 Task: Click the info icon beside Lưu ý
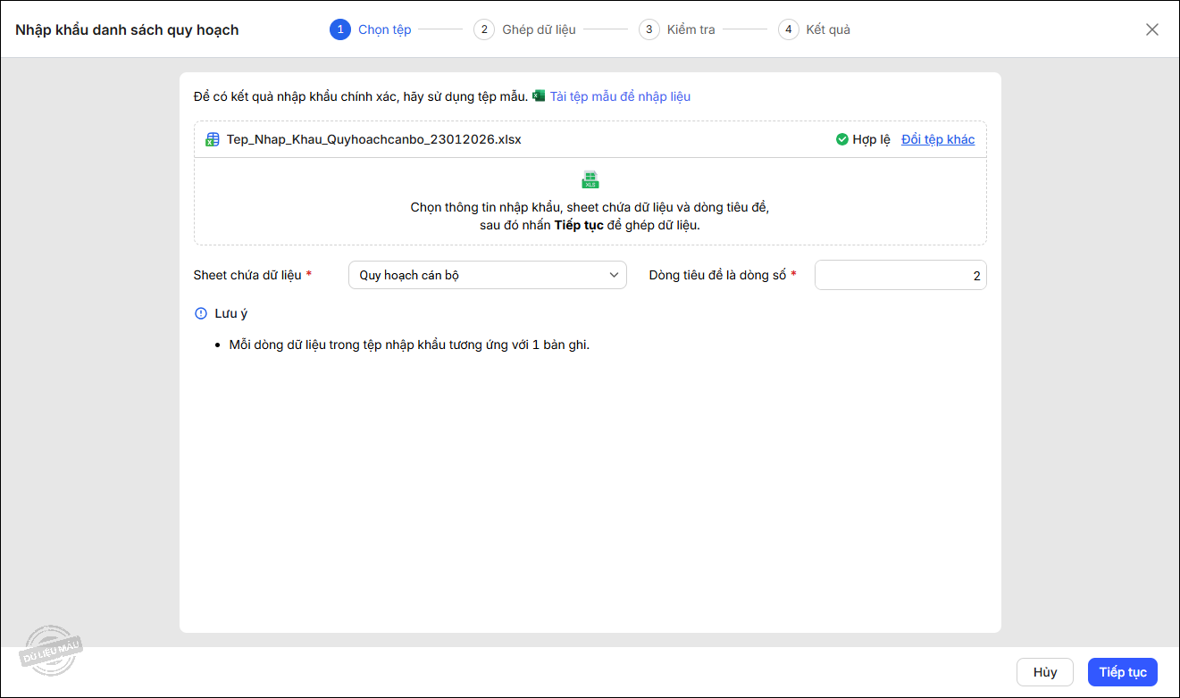point(201,313)
